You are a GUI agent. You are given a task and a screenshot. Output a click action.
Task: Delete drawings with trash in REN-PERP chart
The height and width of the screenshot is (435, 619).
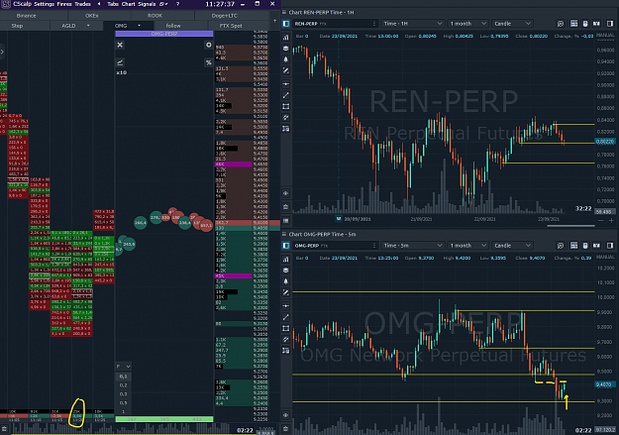tap(286, 207)
